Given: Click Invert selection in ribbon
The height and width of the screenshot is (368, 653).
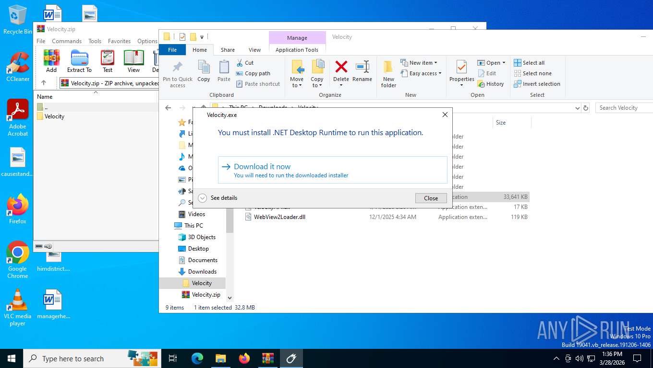Looking at the screenshot, I should [537, 84].
